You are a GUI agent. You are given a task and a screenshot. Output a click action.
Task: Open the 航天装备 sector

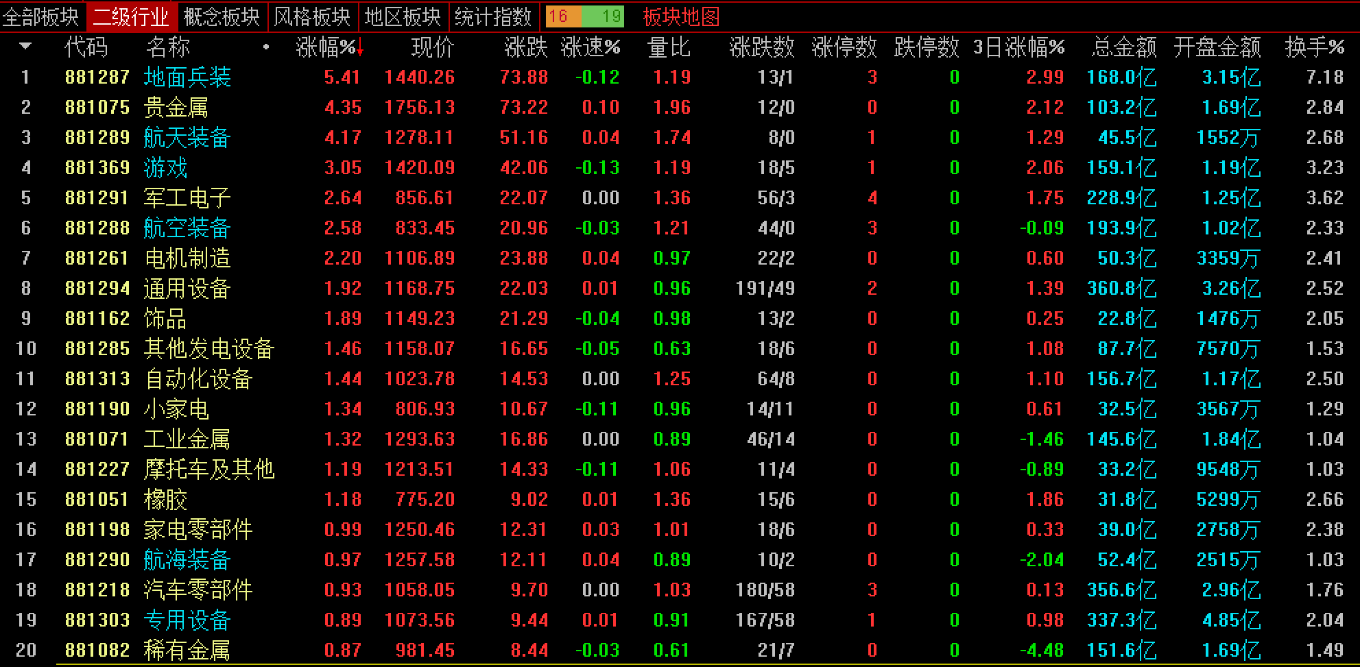click(187, 137)
